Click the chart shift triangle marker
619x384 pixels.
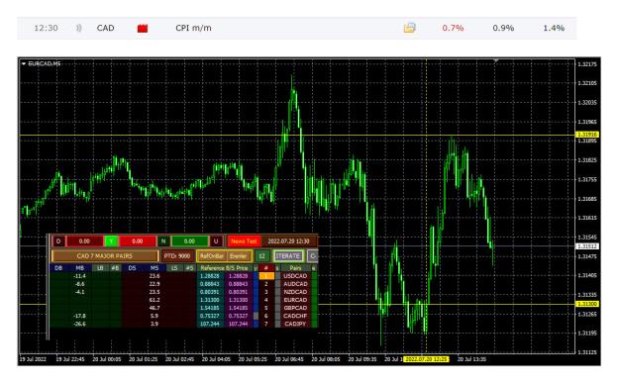click(496, 60)
